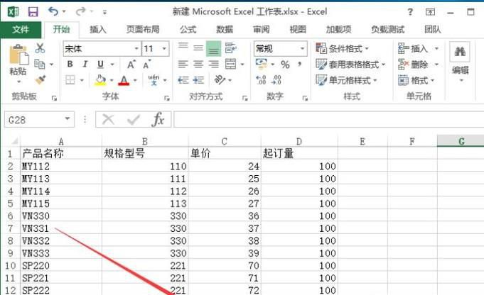This screenshot has height=295, width=484.
Task: Decrease the indent level
Action: [x=183, y=80]
